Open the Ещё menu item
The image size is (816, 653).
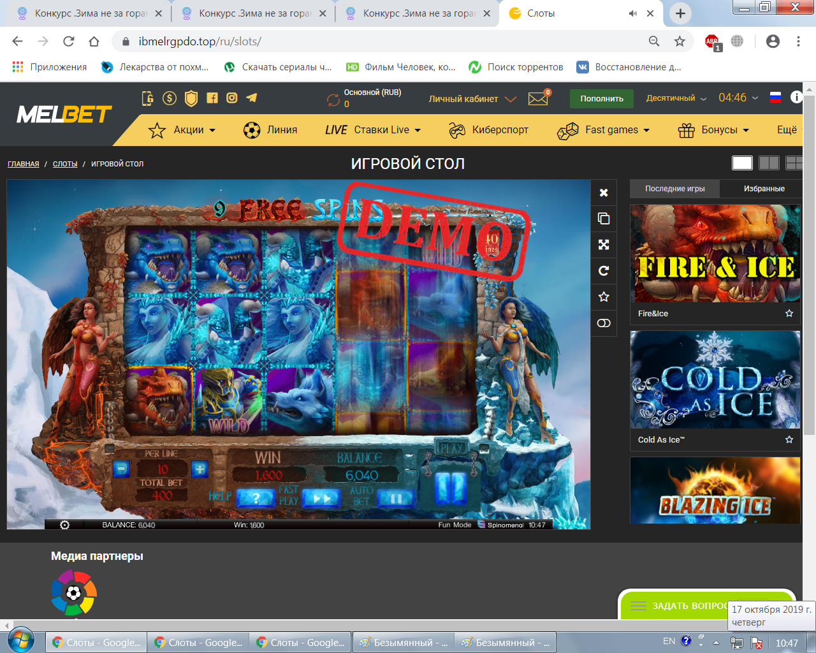(x=787, y=129)
